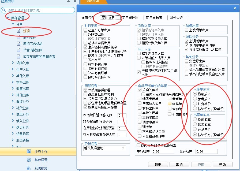Enable the 超生产订单出库 checkbox
Screen dimensions: 240x171
coord(85,30)
